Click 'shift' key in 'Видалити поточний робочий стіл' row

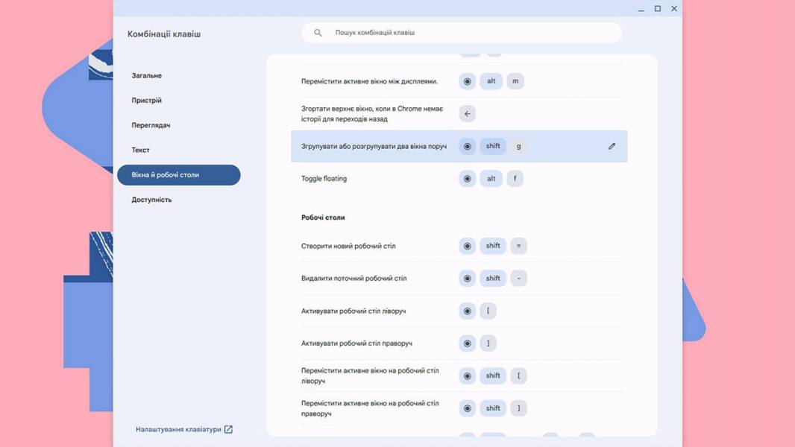[493, 279]
